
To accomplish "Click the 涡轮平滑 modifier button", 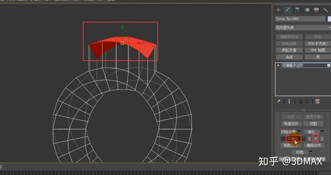I will (289, 50).
